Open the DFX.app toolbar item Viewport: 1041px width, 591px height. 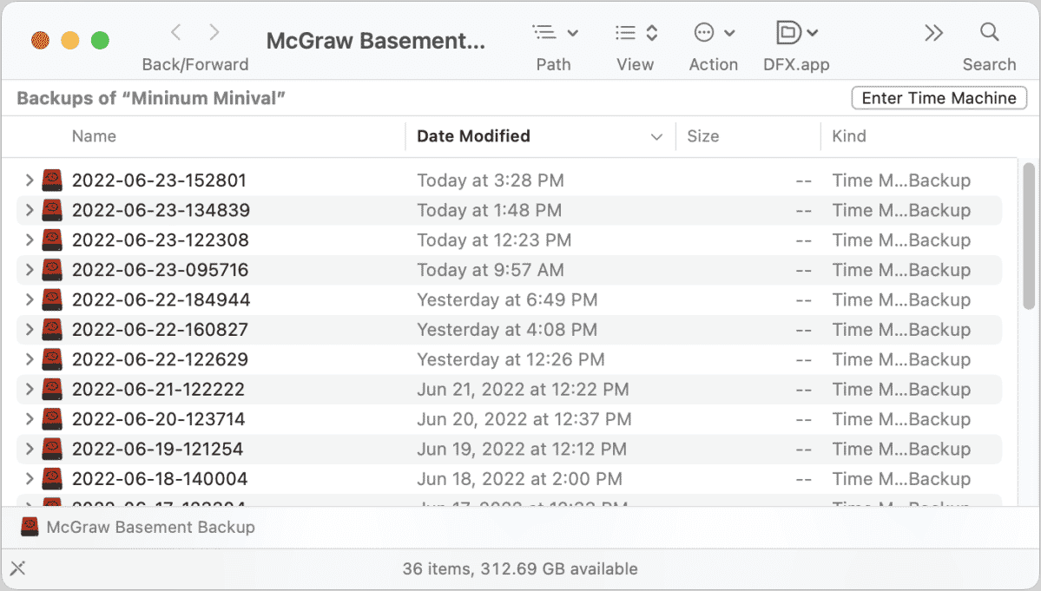coord(797,32)
